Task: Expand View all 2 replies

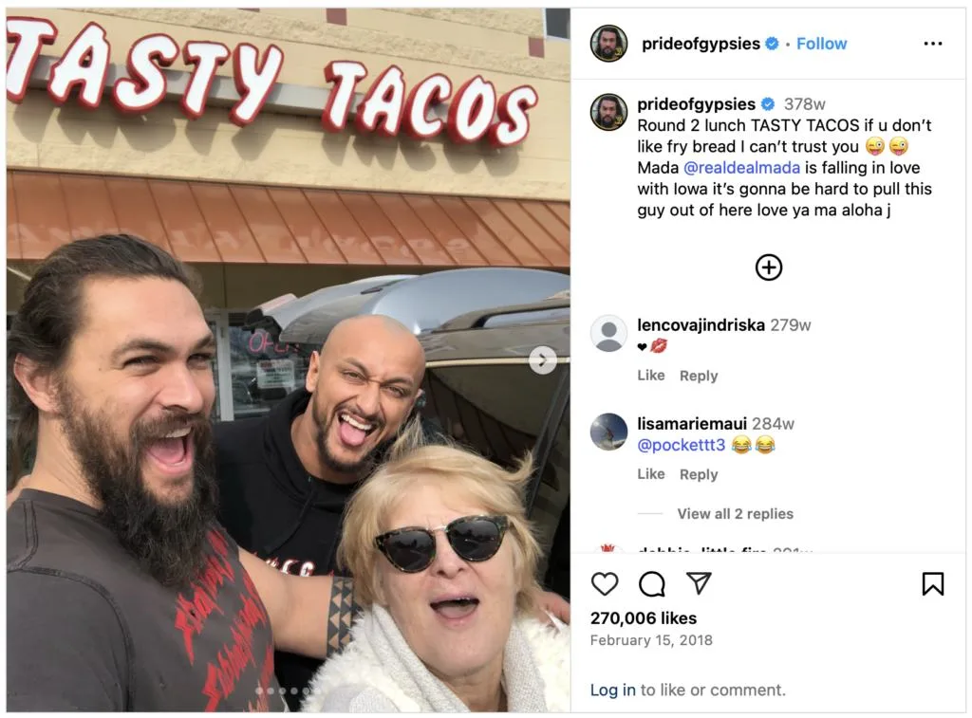Action: [x=736, y=513]
